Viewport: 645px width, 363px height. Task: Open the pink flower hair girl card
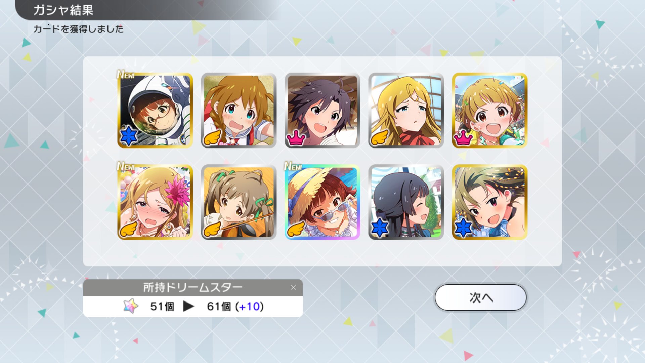[x=155, y=202]
